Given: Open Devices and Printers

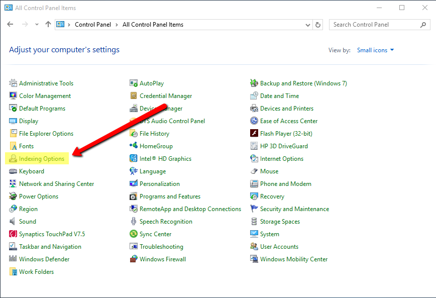Looking at the screenshot, I should click(287, 108).
